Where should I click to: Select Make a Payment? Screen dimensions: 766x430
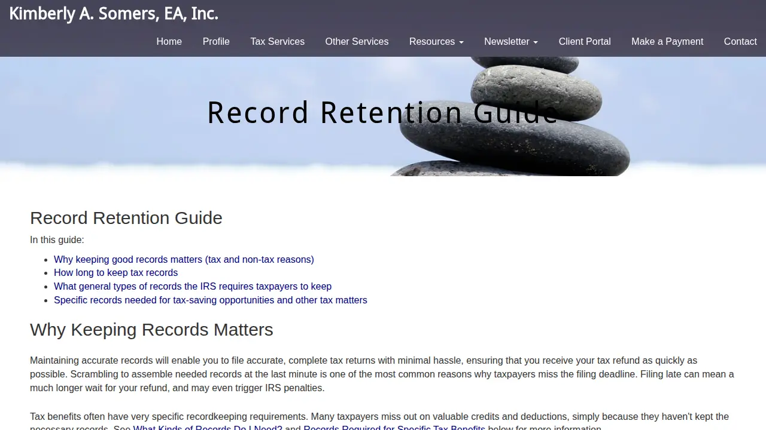(x=667, y=42)
